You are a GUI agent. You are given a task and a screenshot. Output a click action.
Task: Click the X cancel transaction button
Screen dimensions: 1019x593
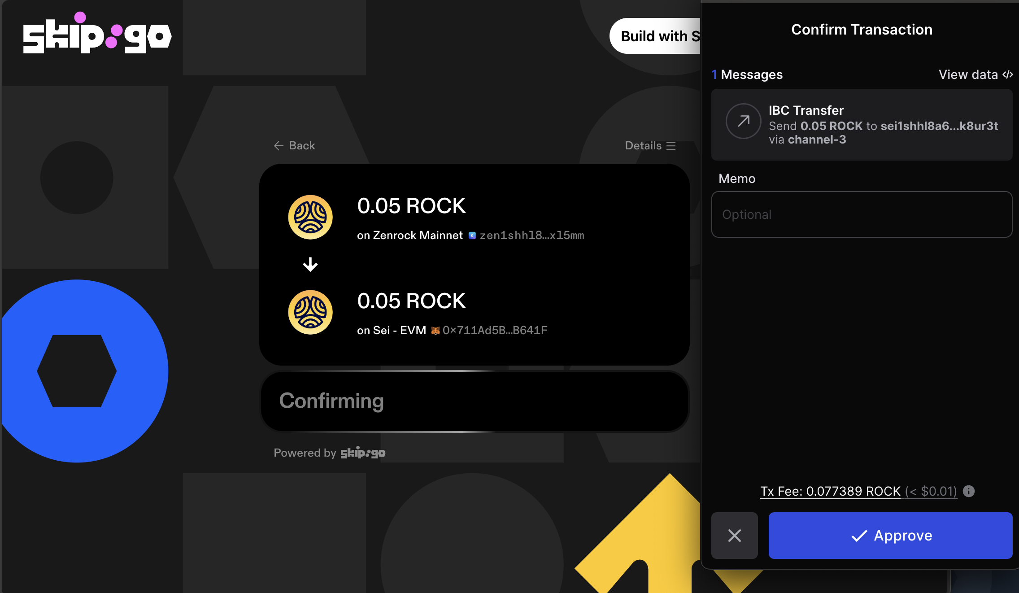coord(735,535)
